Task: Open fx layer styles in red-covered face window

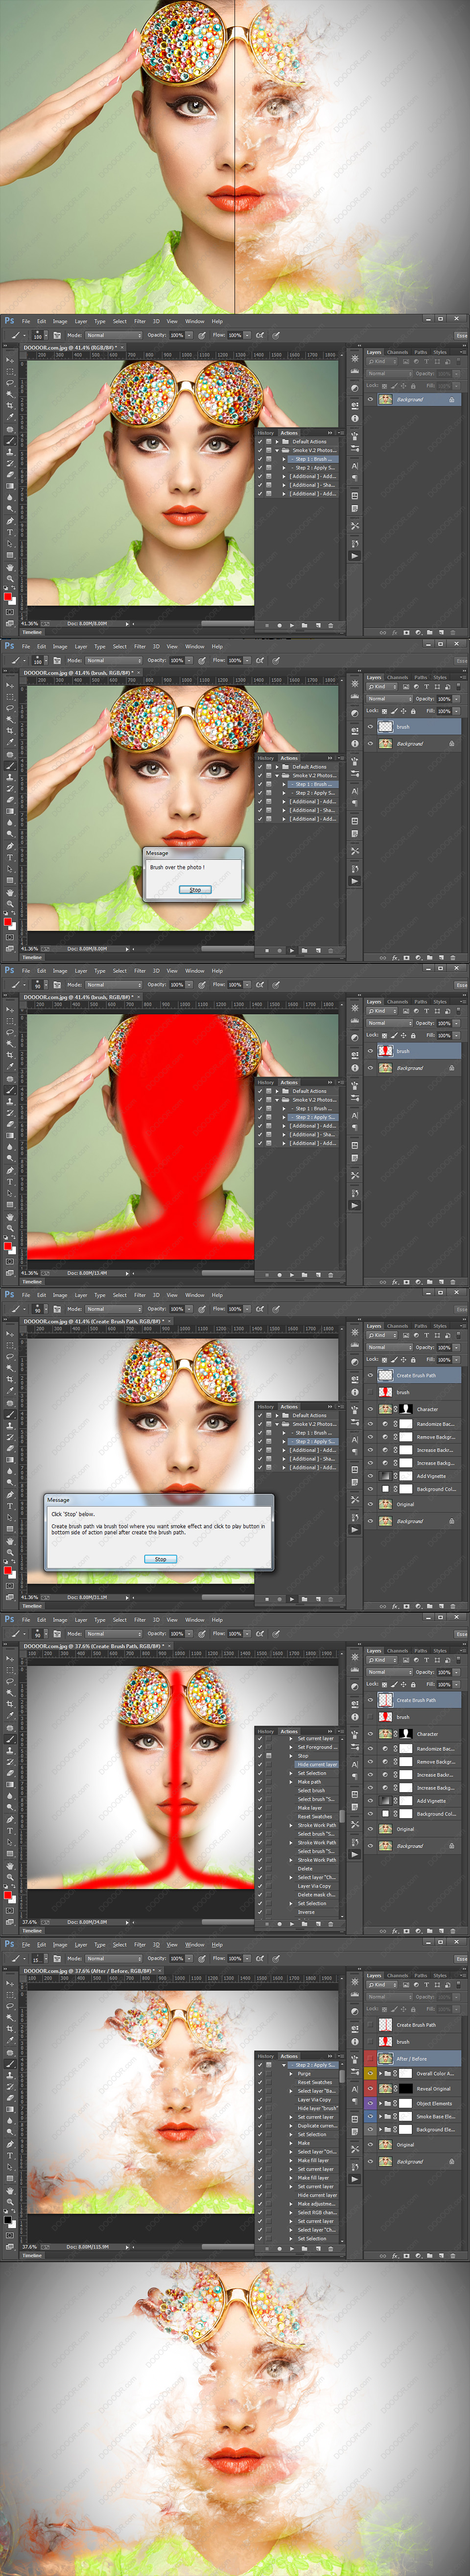Action: pyautogui.click(x=394, y=1281)
